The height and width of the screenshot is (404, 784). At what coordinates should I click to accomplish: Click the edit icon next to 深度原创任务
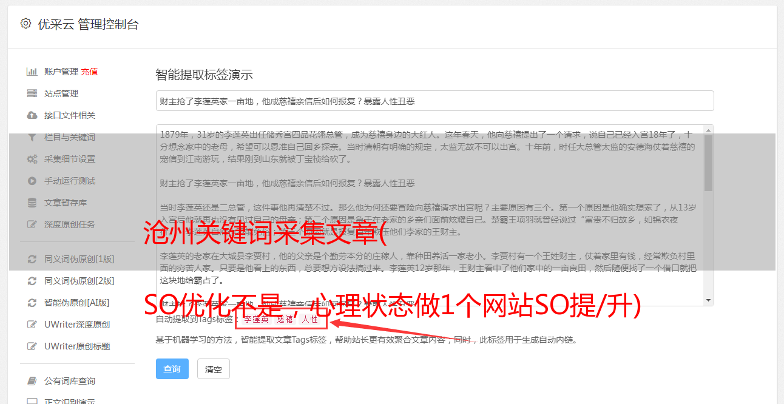coord(32,224)
